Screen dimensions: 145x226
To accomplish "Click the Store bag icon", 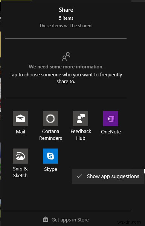I will [x=46, y=220].
